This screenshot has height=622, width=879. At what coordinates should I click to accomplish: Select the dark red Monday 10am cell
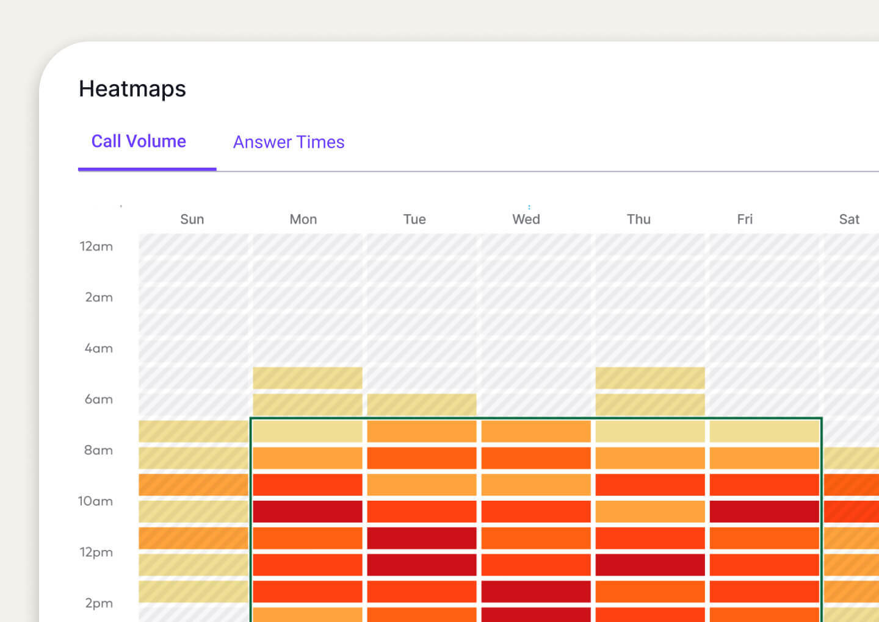(x=308, y=512)
